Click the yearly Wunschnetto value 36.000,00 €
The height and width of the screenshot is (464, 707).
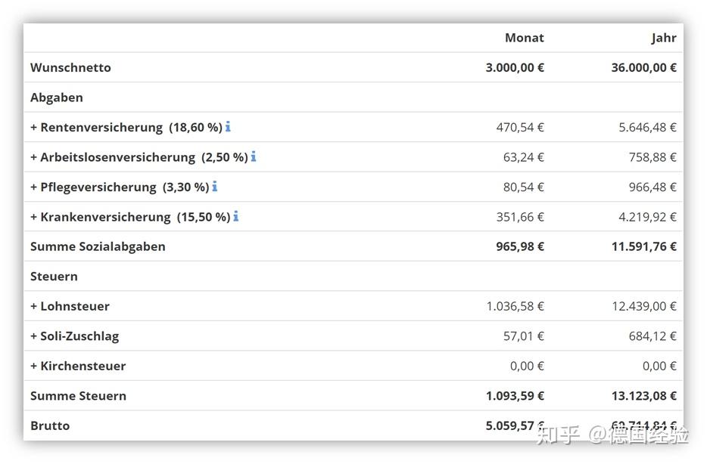tap(643, 67)
